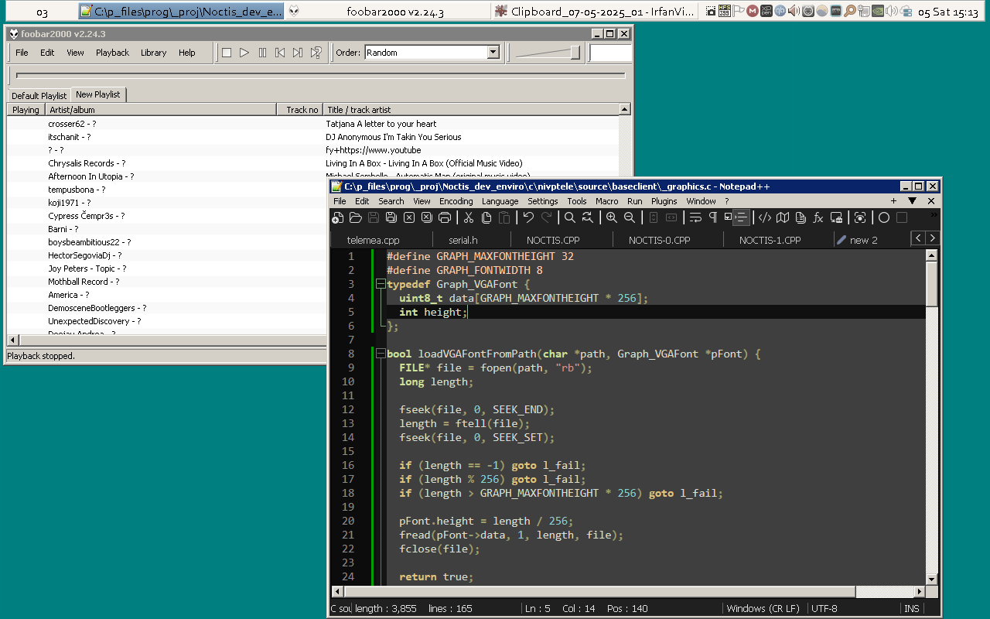Click the Cut scissors icon in Notepad++
Image resolution: width=990 pixels, height=619 pixels.
(x=467, y=218)
